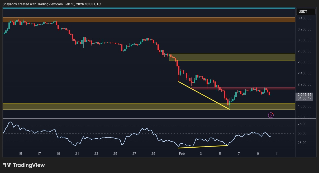
Task: Open the USDT currency selector
Action: click(306, 12)
